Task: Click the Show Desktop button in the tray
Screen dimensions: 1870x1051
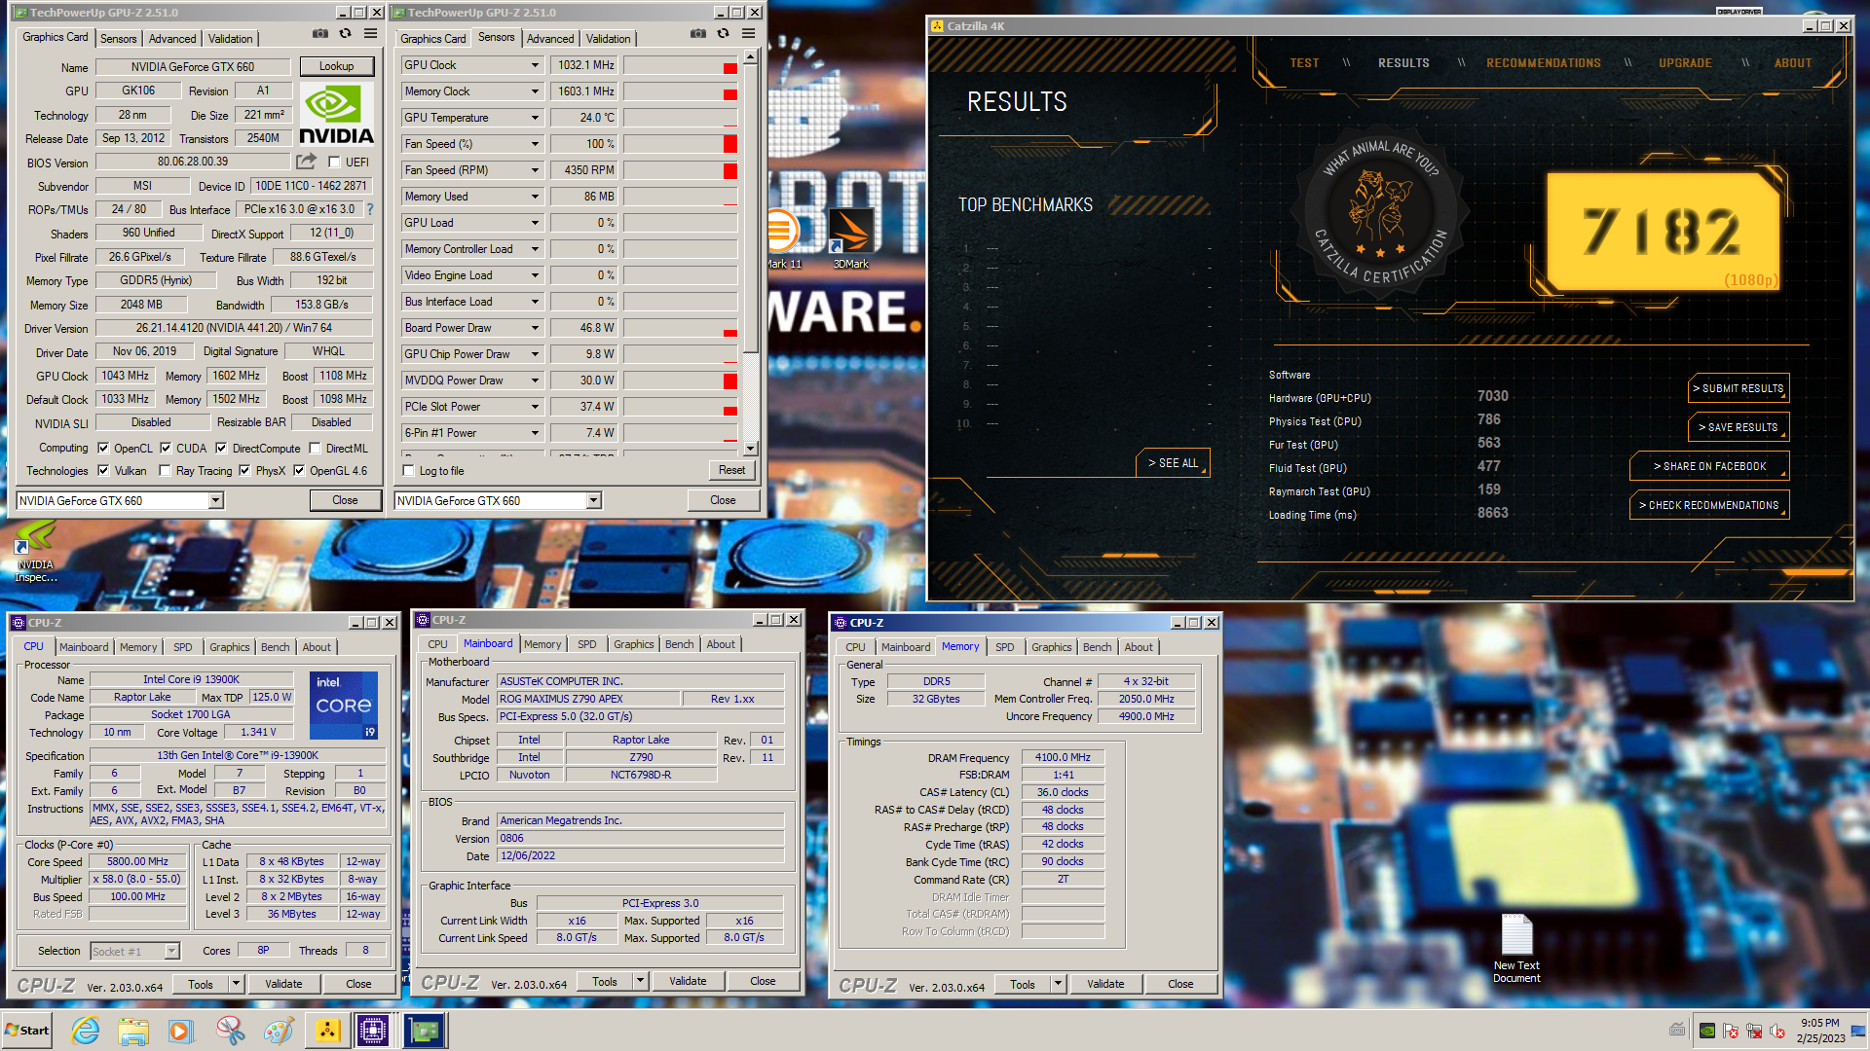Action: click(1858, 1031)
